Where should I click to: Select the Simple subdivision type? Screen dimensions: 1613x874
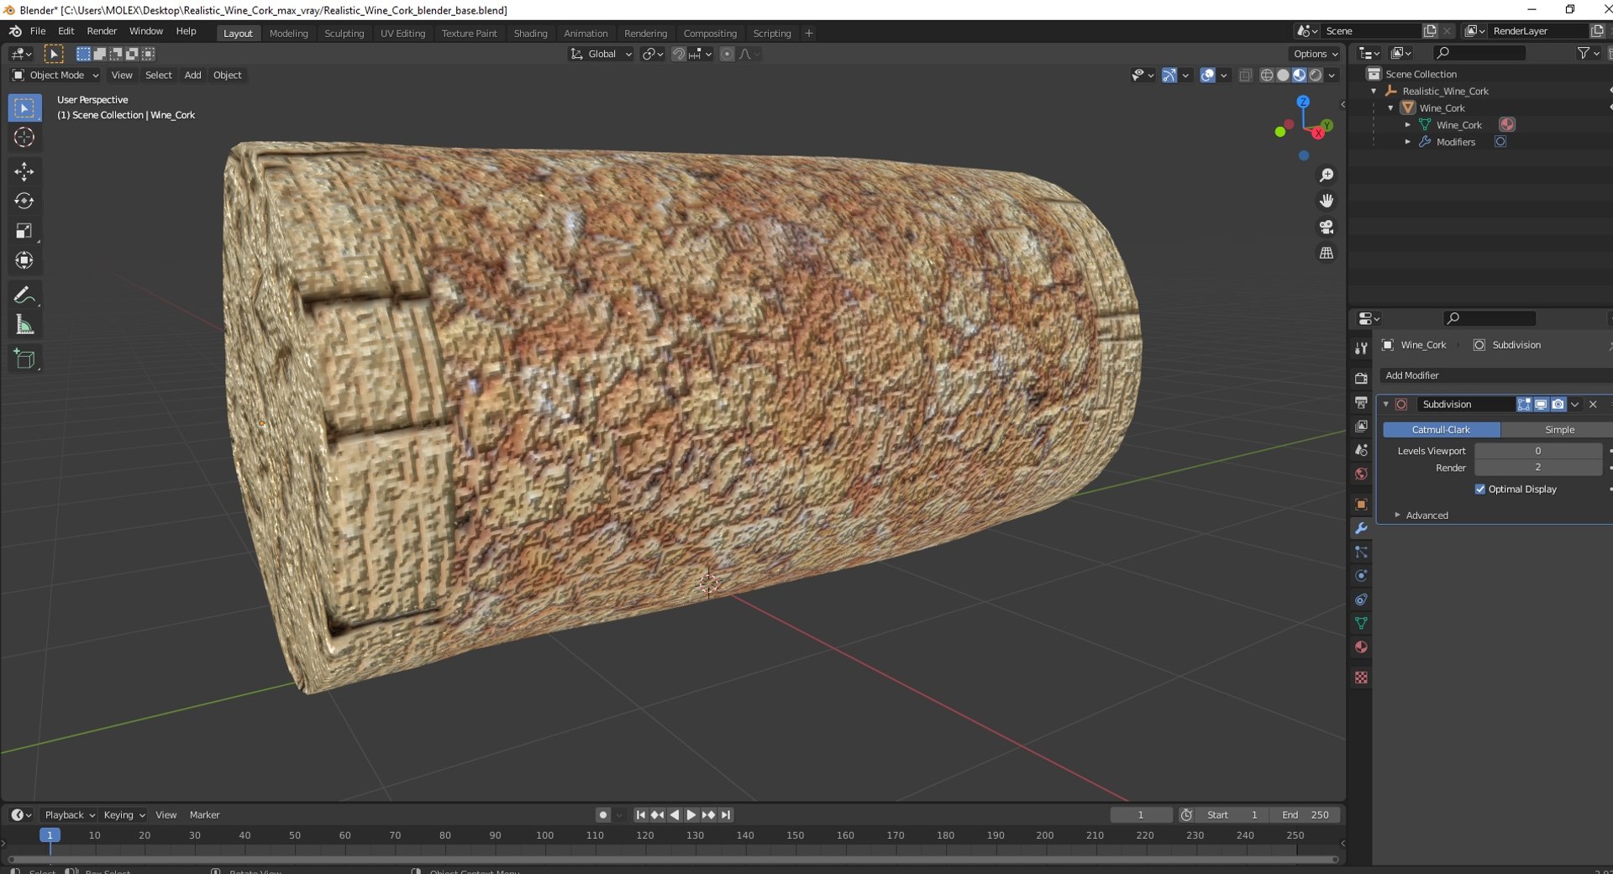[x=1559, y=430]
